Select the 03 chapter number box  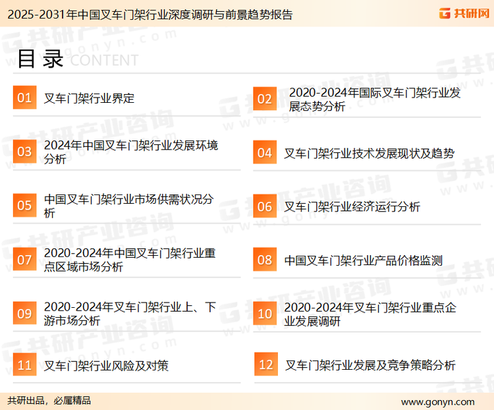[24, 152]
